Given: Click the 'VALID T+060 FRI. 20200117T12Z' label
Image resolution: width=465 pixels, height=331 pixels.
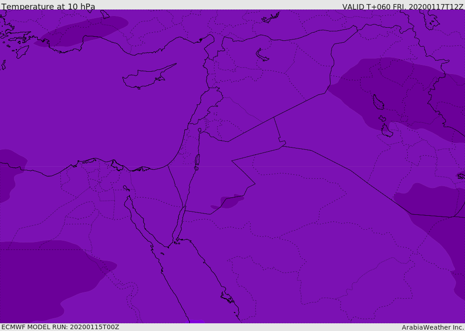Looking at the screenshot, I should click(x=403, y=7).
